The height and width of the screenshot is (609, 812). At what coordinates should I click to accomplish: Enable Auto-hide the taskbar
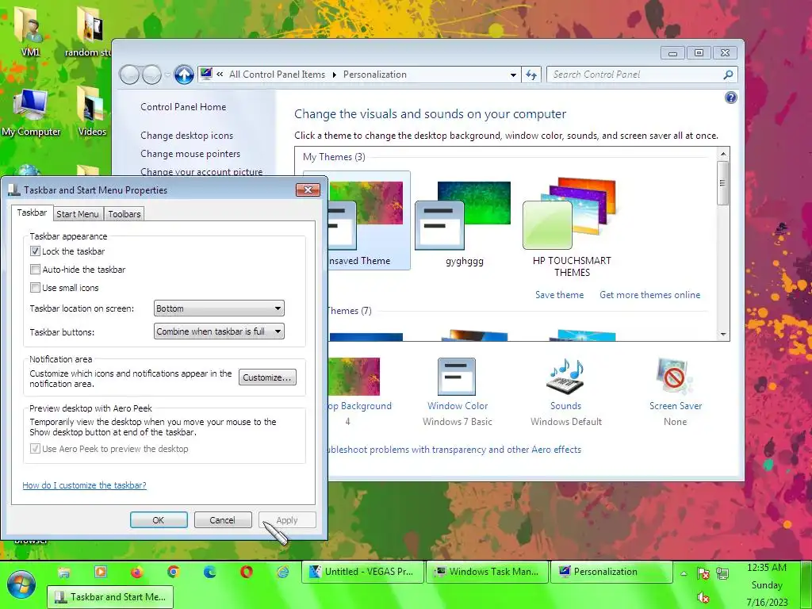click(35, 270)
